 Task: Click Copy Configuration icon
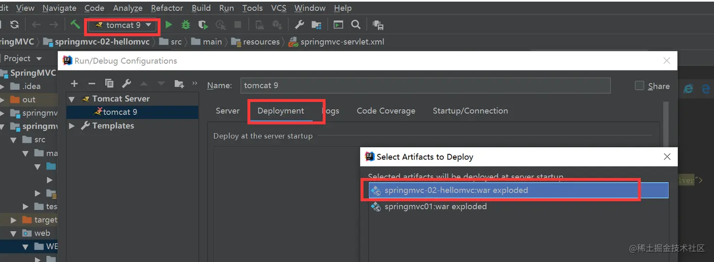coord(109,84)
